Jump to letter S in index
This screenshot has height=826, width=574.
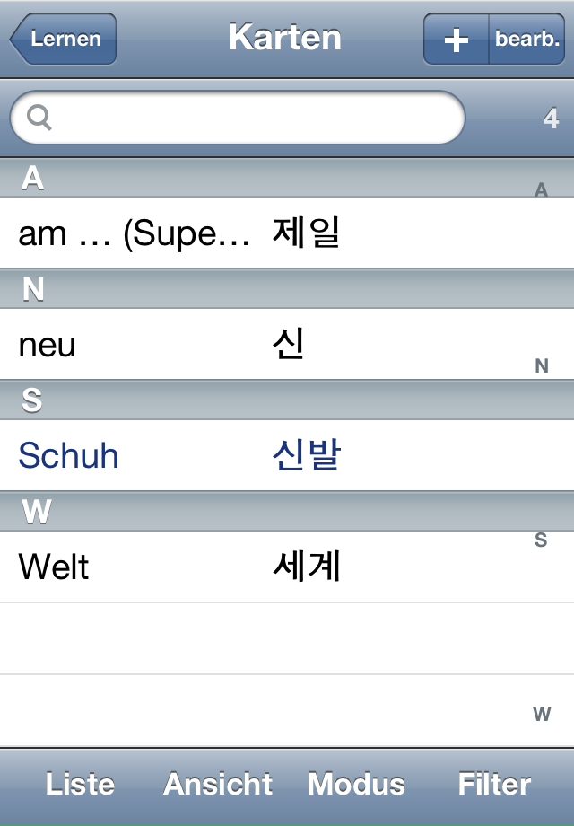point(541,540)
